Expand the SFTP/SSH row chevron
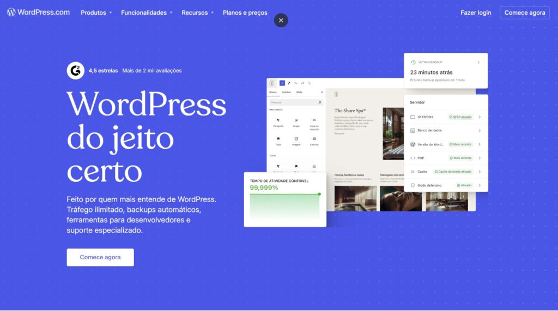This screenshot has height=311, width=558. pyautogui.click(x=480, y=117)
